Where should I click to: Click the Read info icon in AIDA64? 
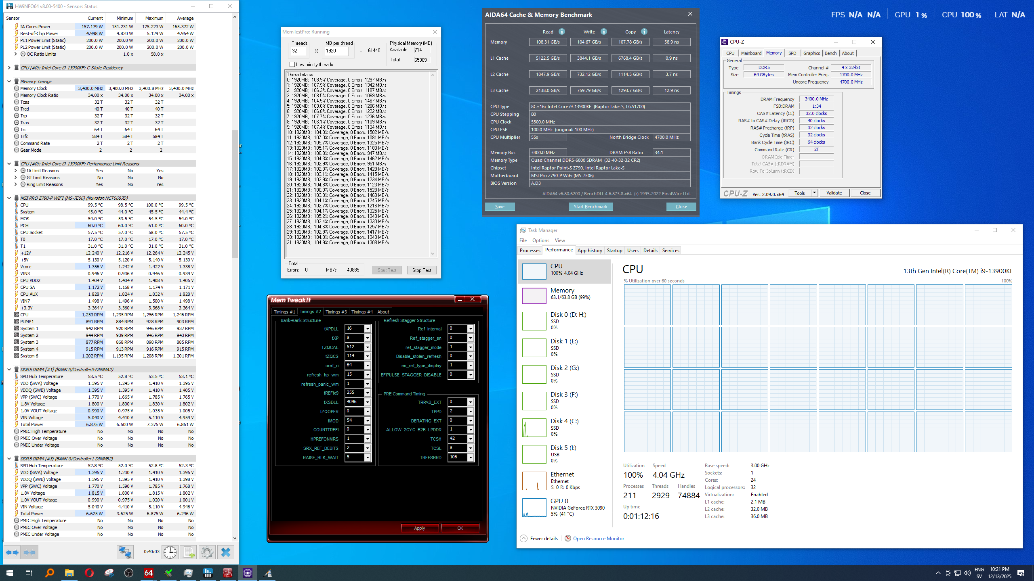561,31
